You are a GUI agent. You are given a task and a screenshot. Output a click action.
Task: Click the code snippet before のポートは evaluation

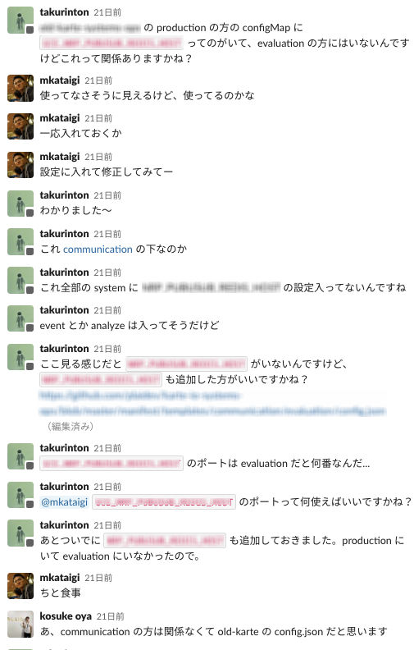111,464
